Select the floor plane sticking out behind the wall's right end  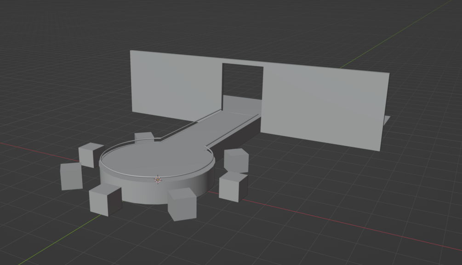point(386,121)
